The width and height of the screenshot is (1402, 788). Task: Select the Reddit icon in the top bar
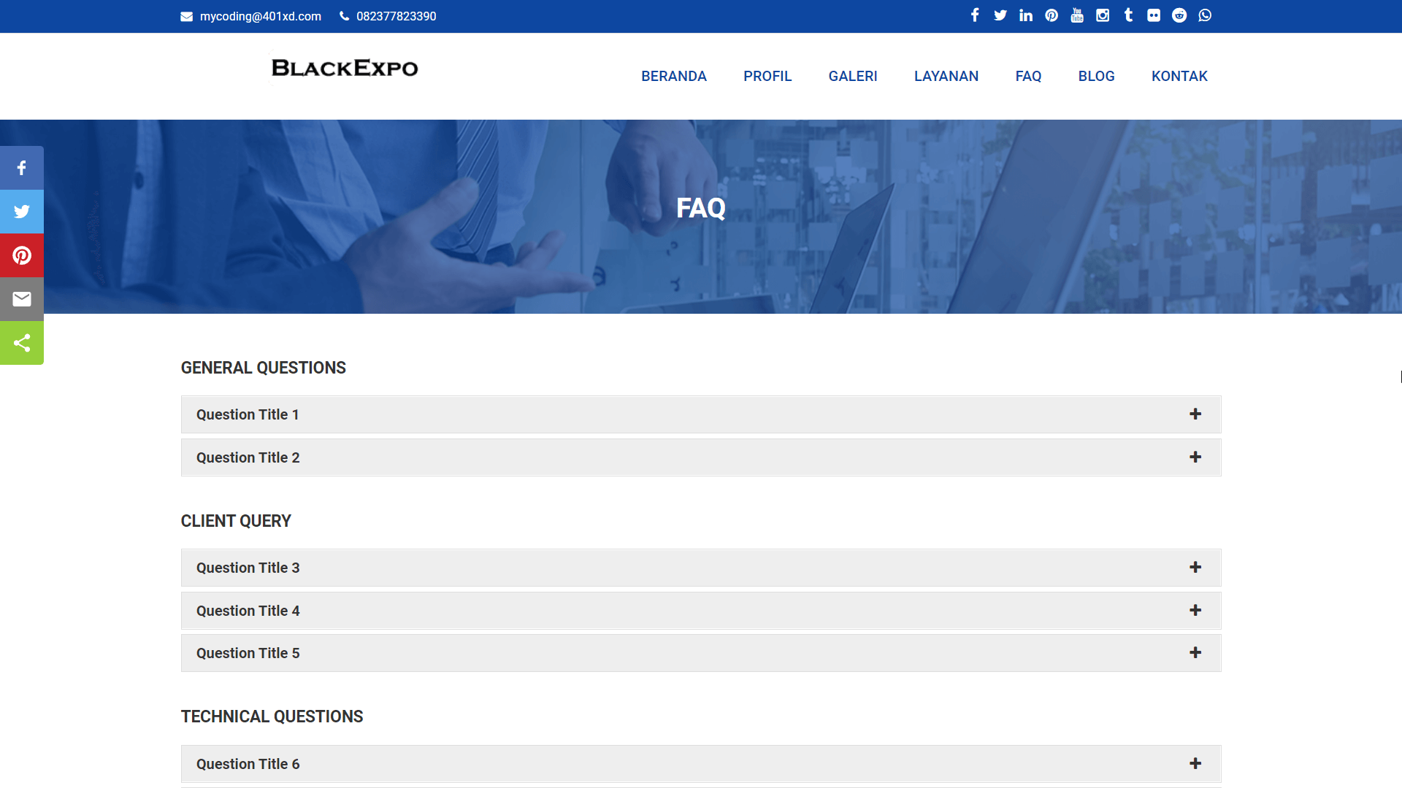click(x=1179, y=15)
